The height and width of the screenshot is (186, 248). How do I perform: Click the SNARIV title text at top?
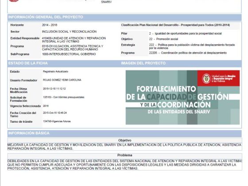coord(106,2)
